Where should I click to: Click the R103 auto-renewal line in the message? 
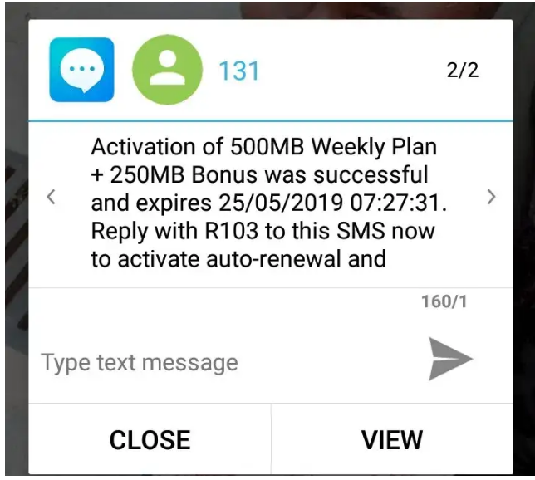(263, 231)
